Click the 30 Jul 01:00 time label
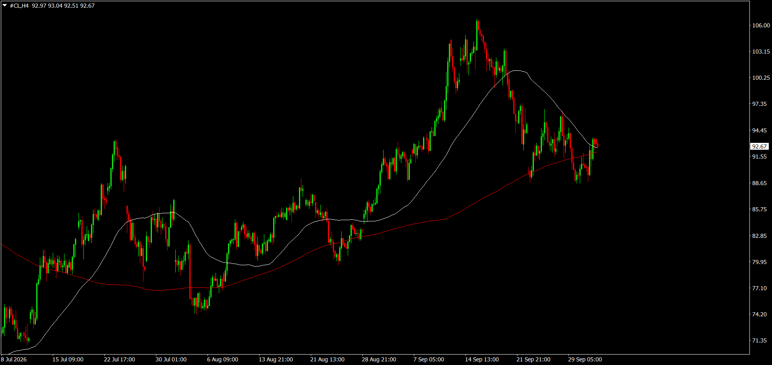772x365 pixels. (x=171, y=359)
